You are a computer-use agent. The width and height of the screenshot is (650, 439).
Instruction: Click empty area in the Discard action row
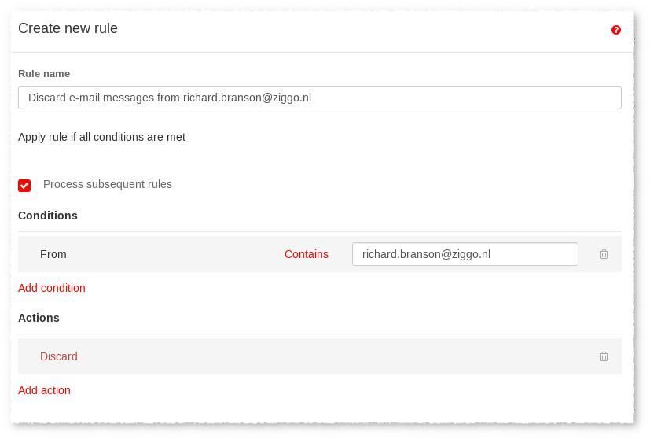coord(332,356)
